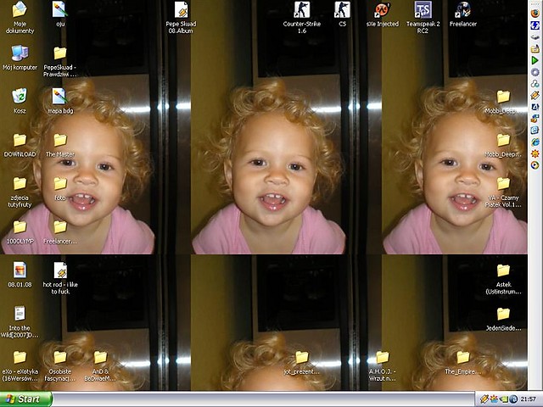The image size is (543, 407).
Task: Click the yellow lightning tray icon
Action: point(484,399)
